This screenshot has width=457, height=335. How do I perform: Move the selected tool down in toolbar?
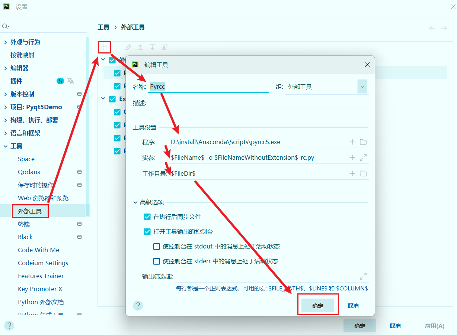[153, 47]
